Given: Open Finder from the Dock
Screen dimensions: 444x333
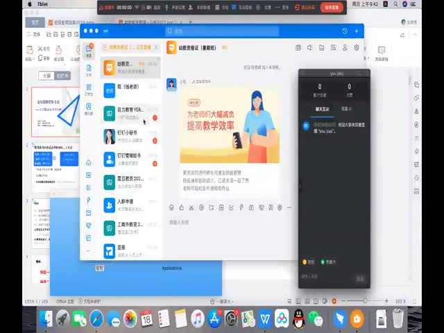Looking at the screenshot, I should [46, 318].
